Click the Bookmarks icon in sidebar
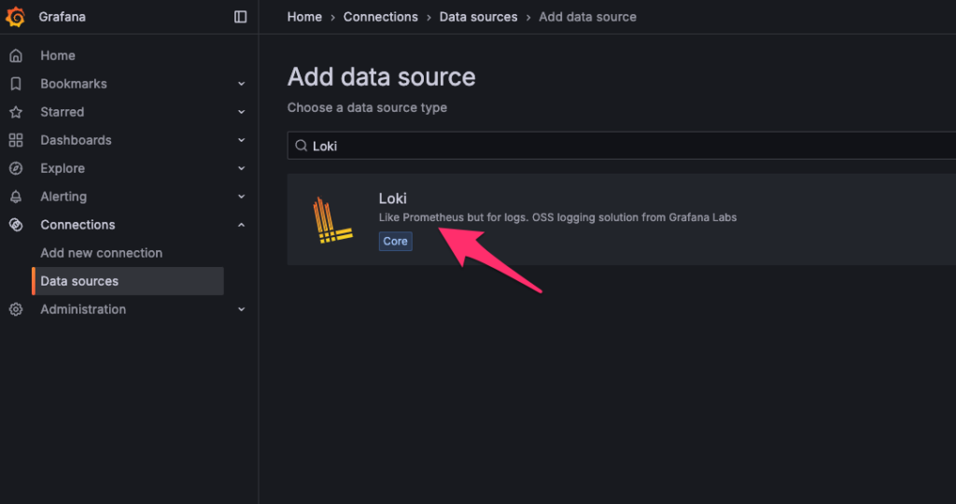The image size is (956, 504). point(16,83)
